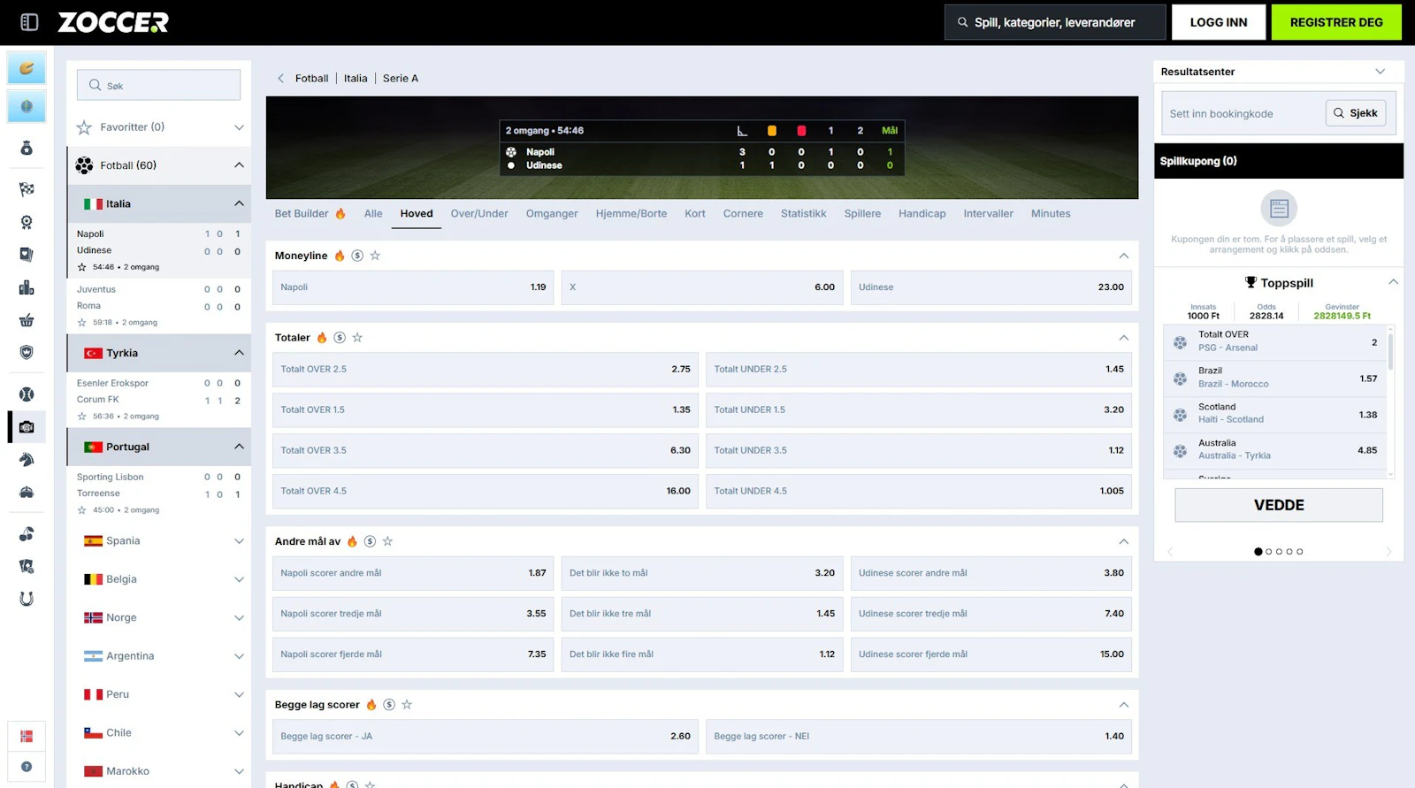Favorite the Begge lag scorer market star
This screenshot has height=788, width=1415.
[407, 705]
